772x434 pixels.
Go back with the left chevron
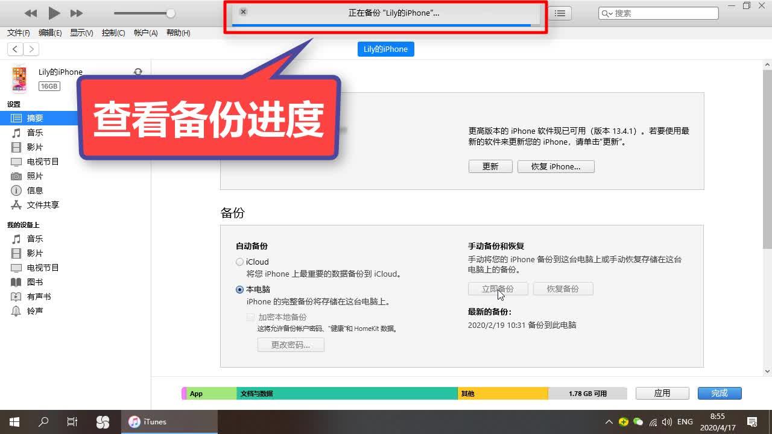coord(15,49)
